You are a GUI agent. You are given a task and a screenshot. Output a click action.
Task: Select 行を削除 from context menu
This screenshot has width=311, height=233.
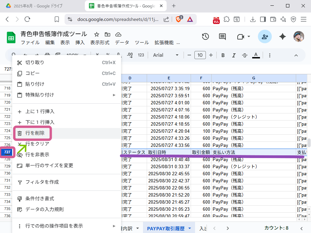point(35,133)
